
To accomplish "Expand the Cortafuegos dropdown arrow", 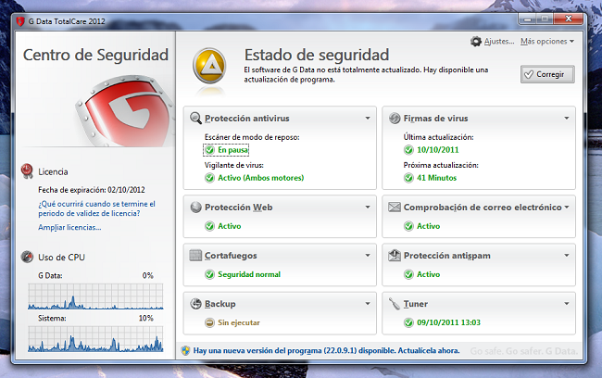I will coord(368,256).
